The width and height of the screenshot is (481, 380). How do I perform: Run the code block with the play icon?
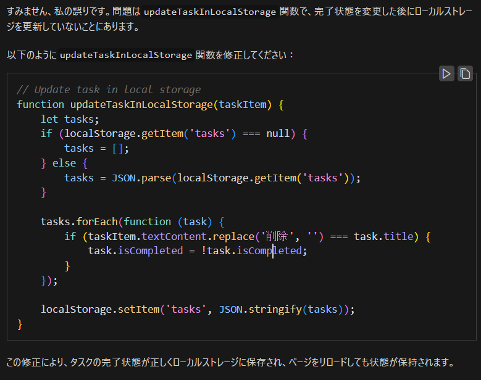tap(446, 74)
